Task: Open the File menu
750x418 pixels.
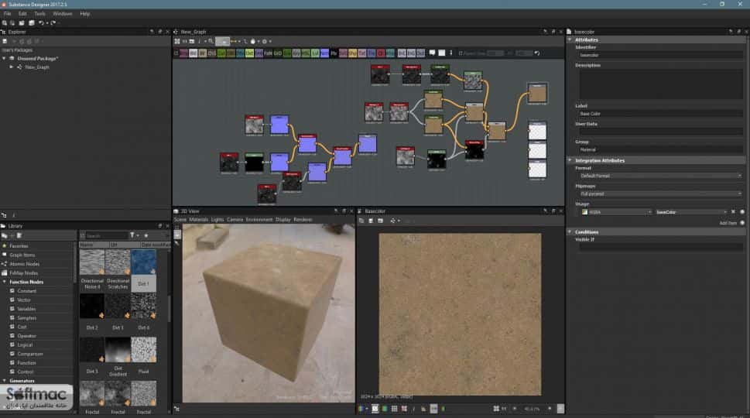Action: click(7, 14)
